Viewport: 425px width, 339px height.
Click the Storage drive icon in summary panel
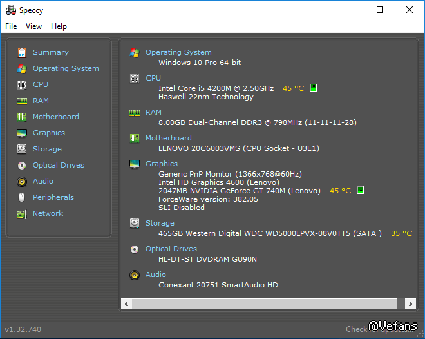(135, 223)
